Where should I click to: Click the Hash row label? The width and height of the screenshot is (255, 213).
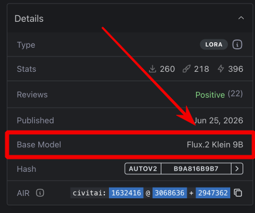[27, 169]
